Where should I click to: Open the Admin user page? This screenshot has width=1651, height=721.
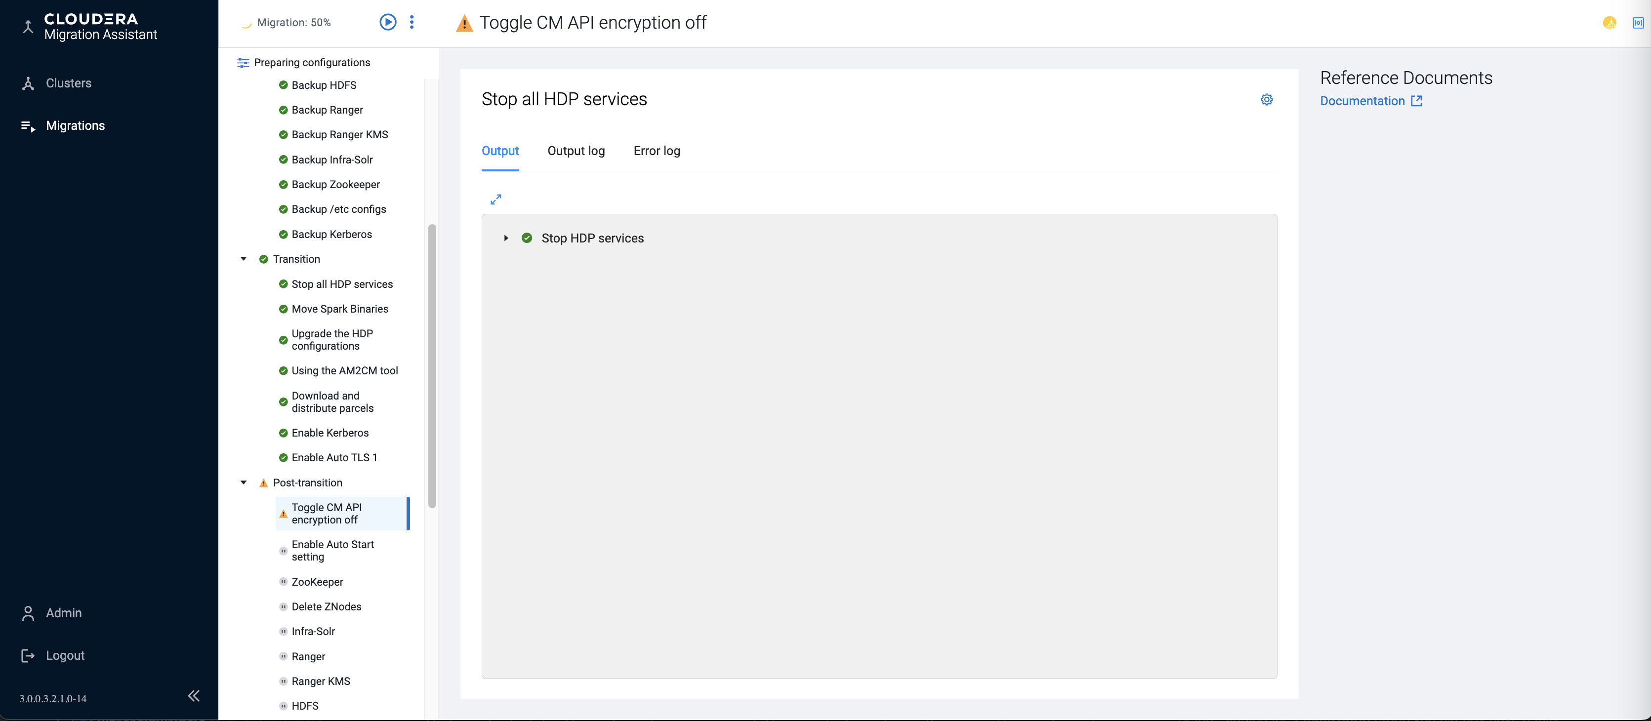(x=63, y=613)
